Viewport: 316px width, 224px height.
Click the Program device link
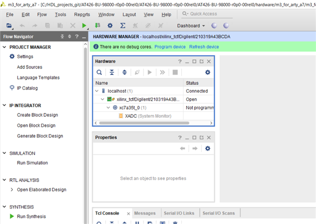pyautogui.click(x=170, y=47)
